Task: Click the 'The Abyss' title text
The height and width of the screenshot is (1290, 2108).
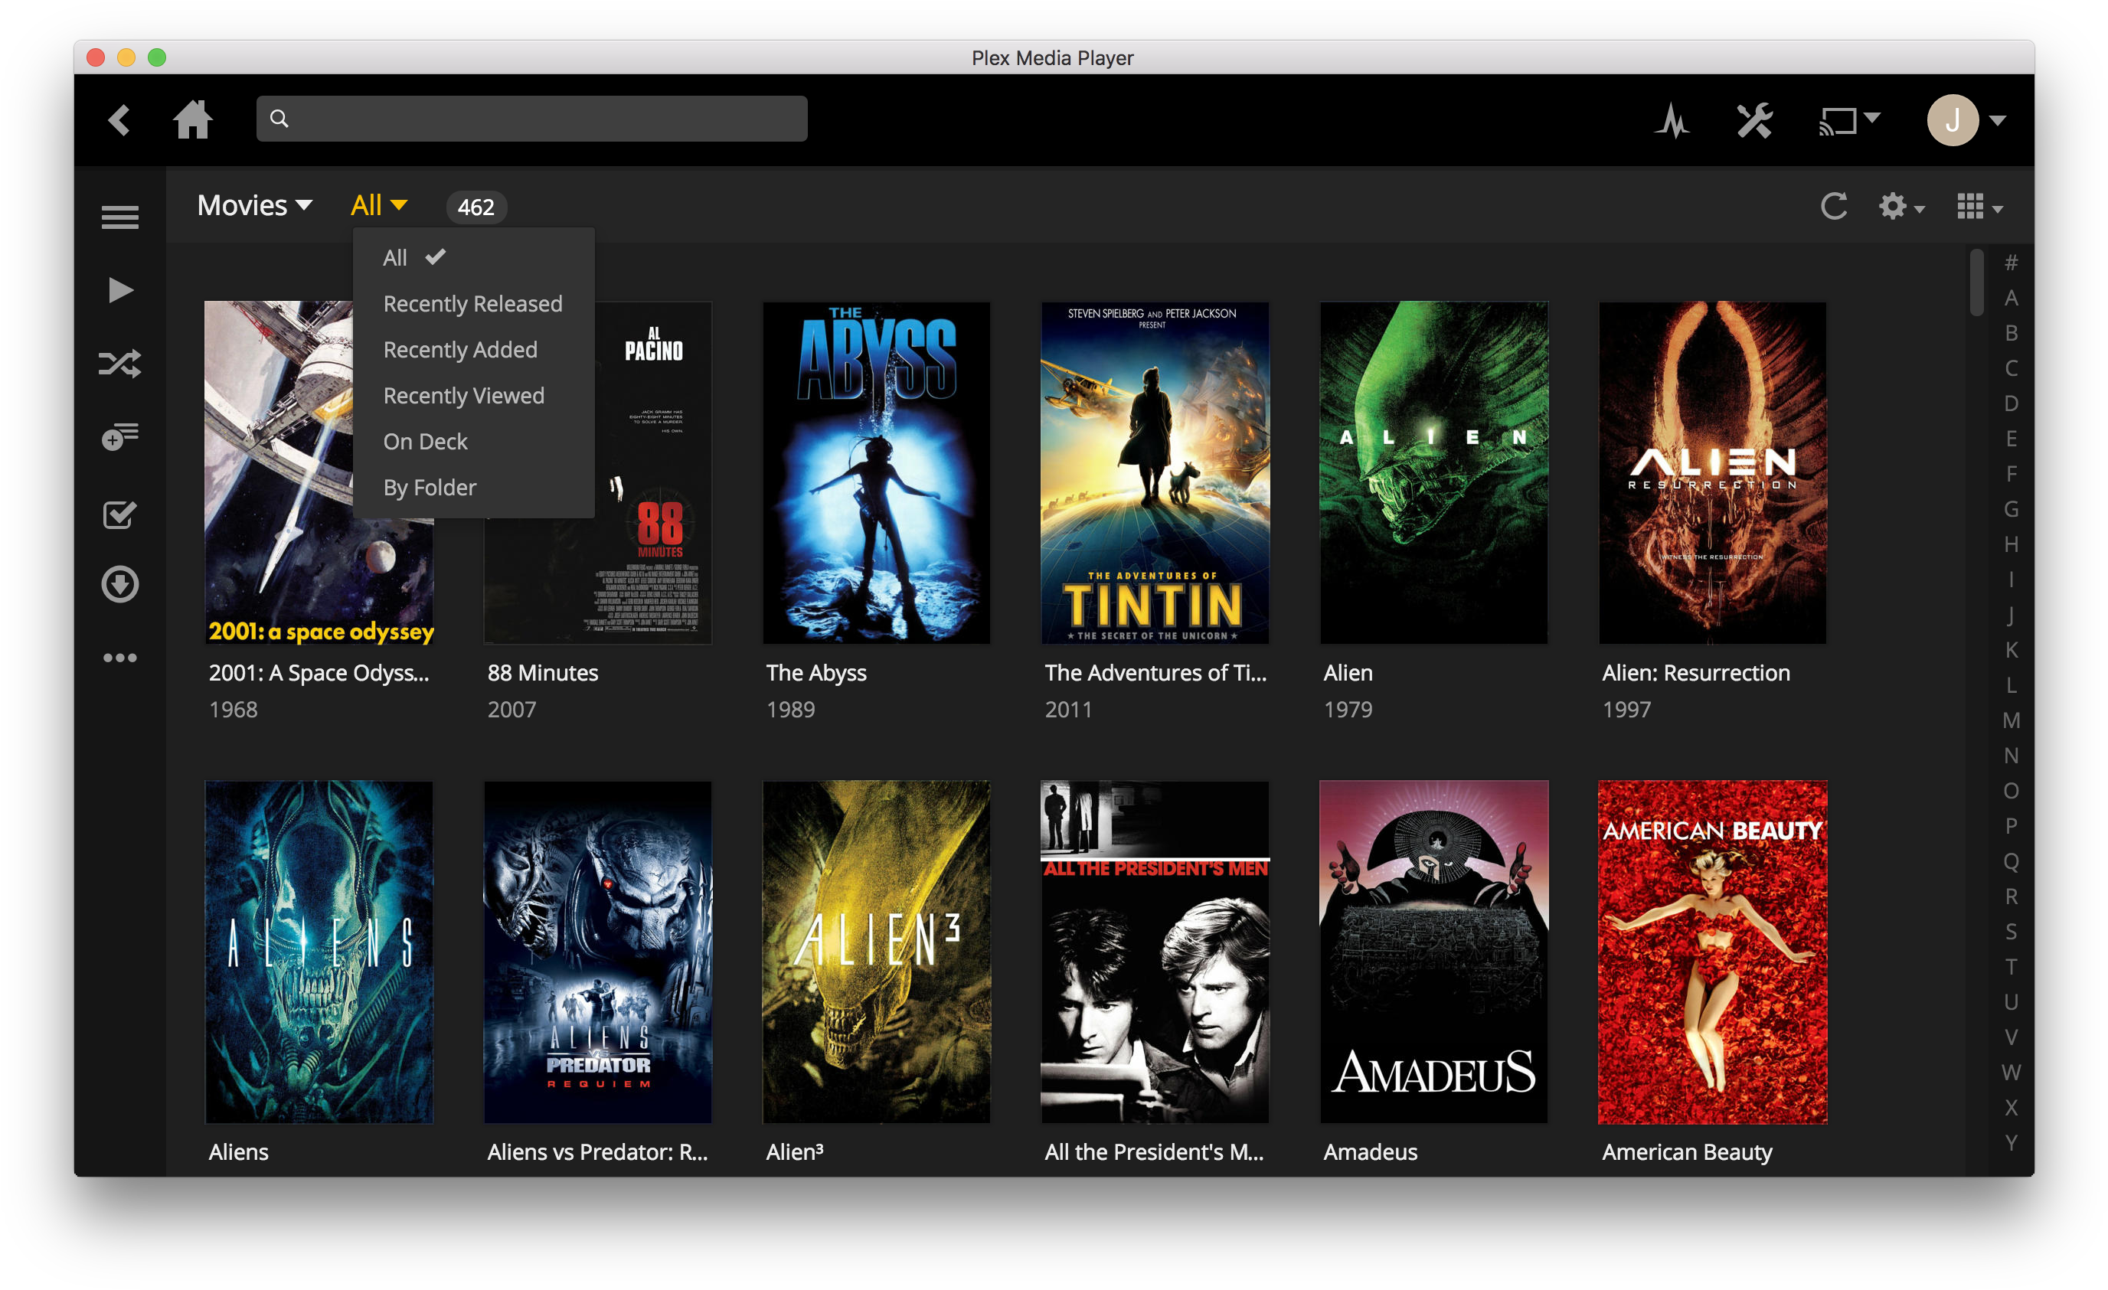Action: [x=816, y=673]
